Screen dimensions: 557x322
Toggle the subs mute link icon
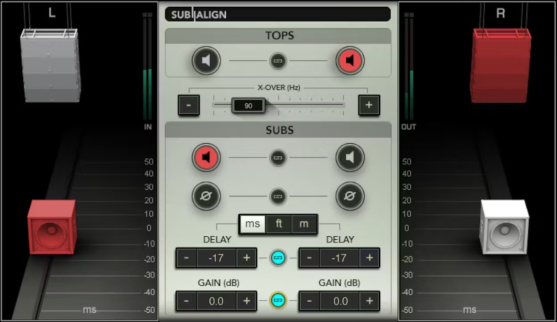278,158
